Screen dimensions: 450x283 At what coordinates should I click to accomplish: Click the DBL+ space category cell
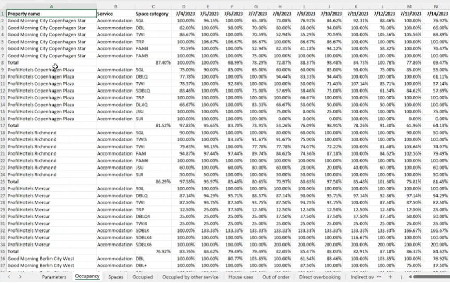click(153, 265)
